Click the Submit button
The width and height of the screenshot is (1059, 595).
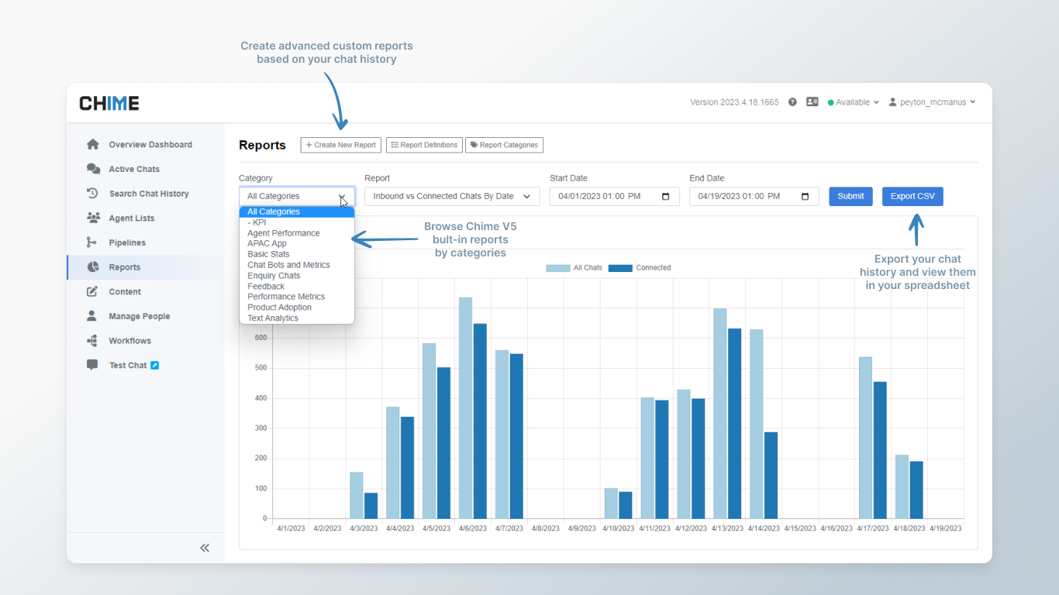click(850, 197)
